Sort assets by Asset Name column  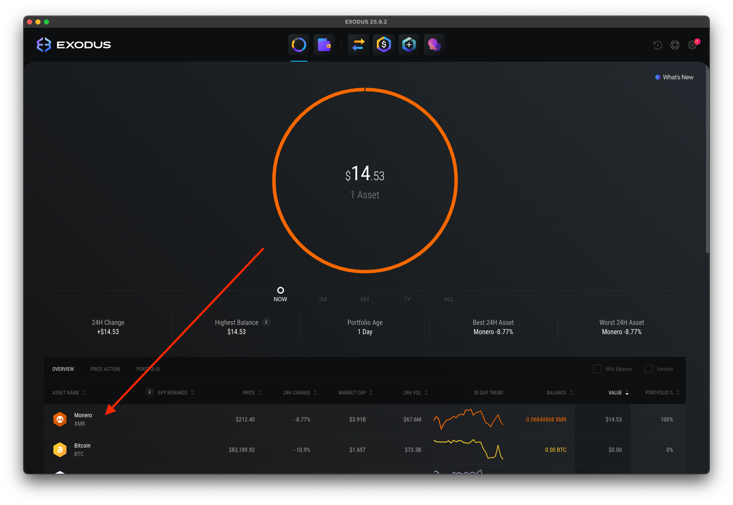[69, 392]
